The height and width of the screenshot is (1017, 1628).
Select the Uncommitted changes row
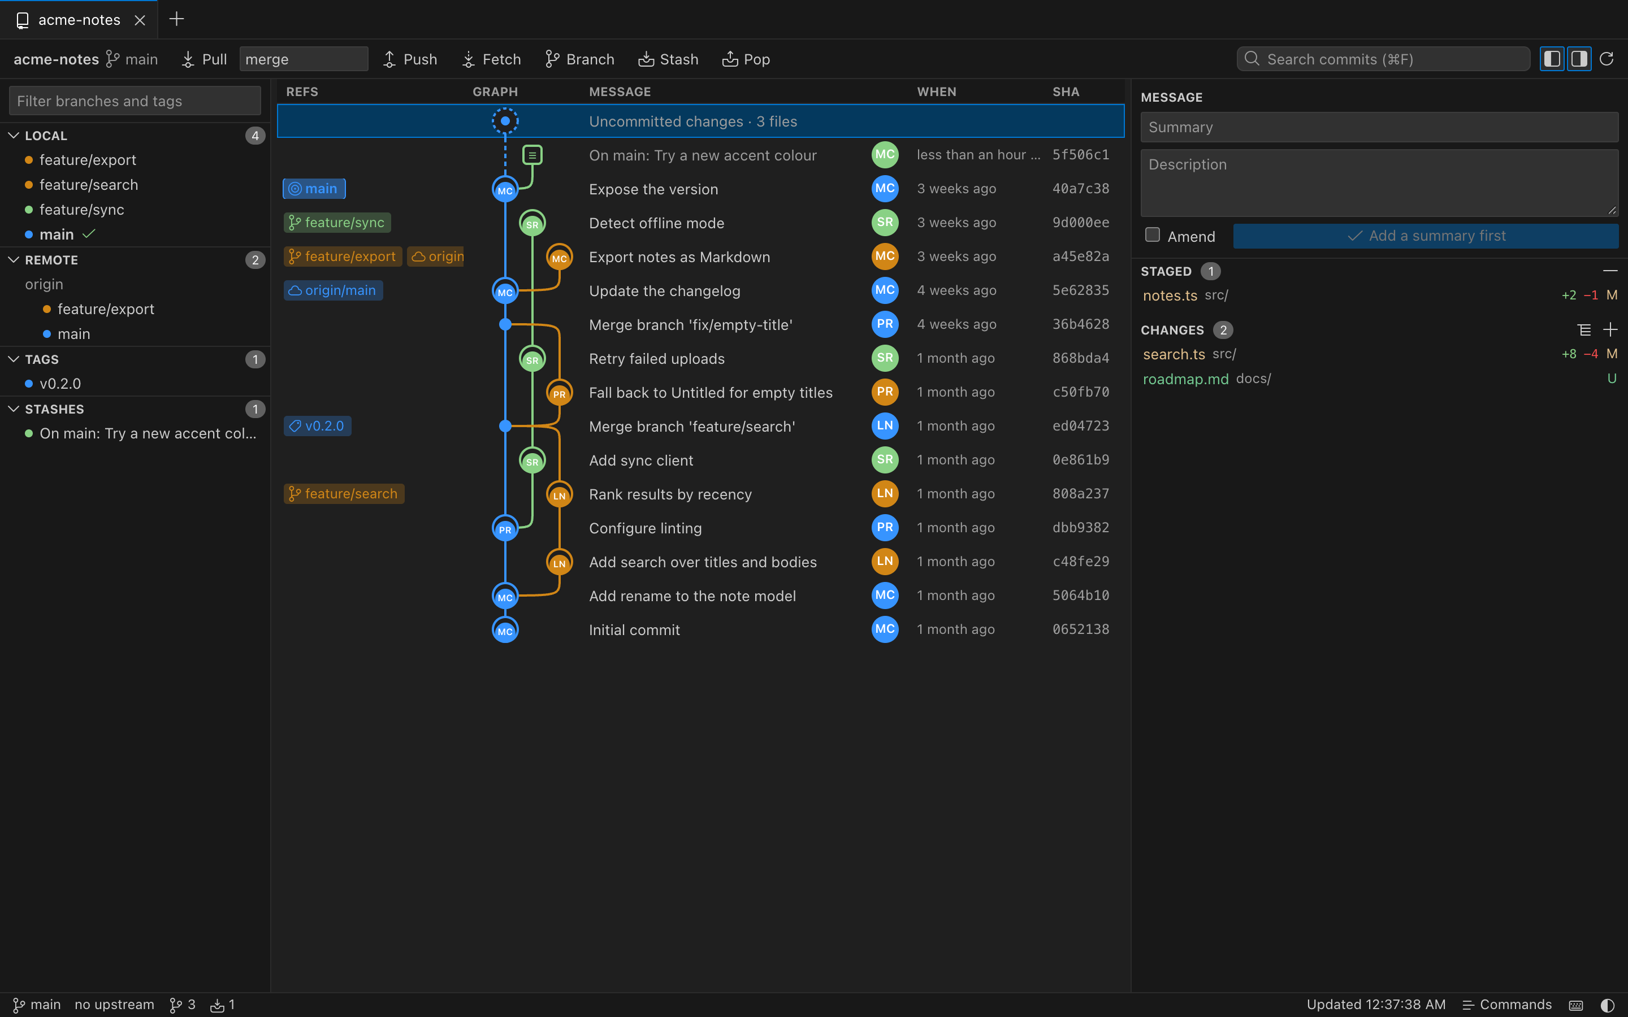700,121
